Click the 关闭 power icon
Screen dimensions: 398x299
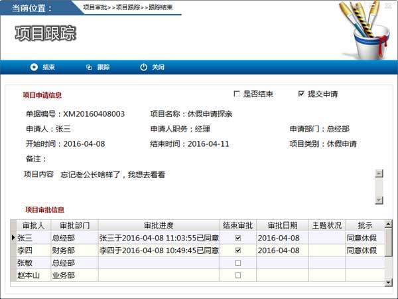[x=144, y=67]
